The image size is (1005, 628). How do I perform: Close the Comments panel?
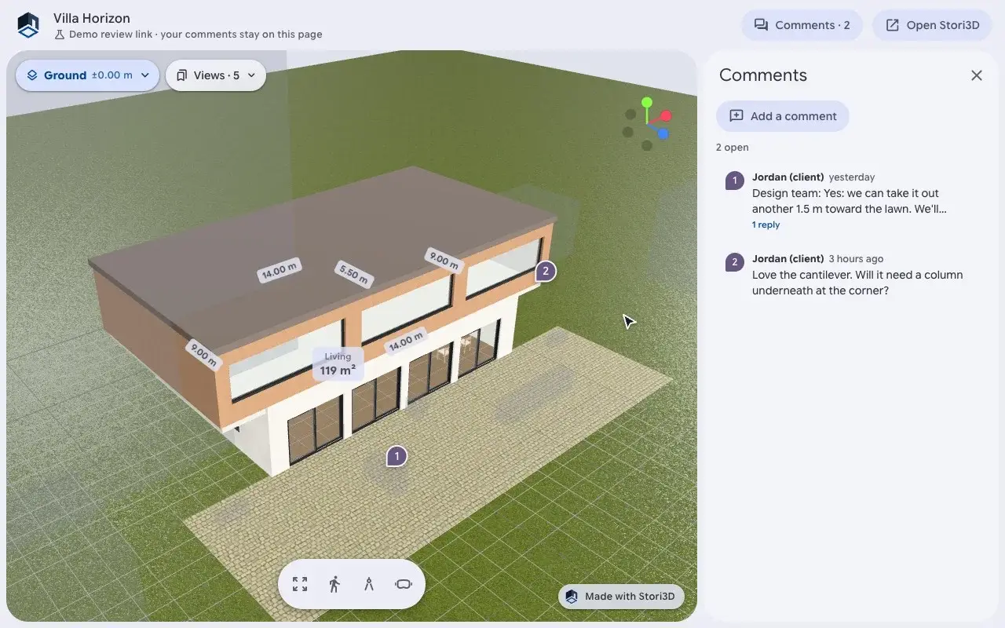pyautogui.click(x=977, y=75)
